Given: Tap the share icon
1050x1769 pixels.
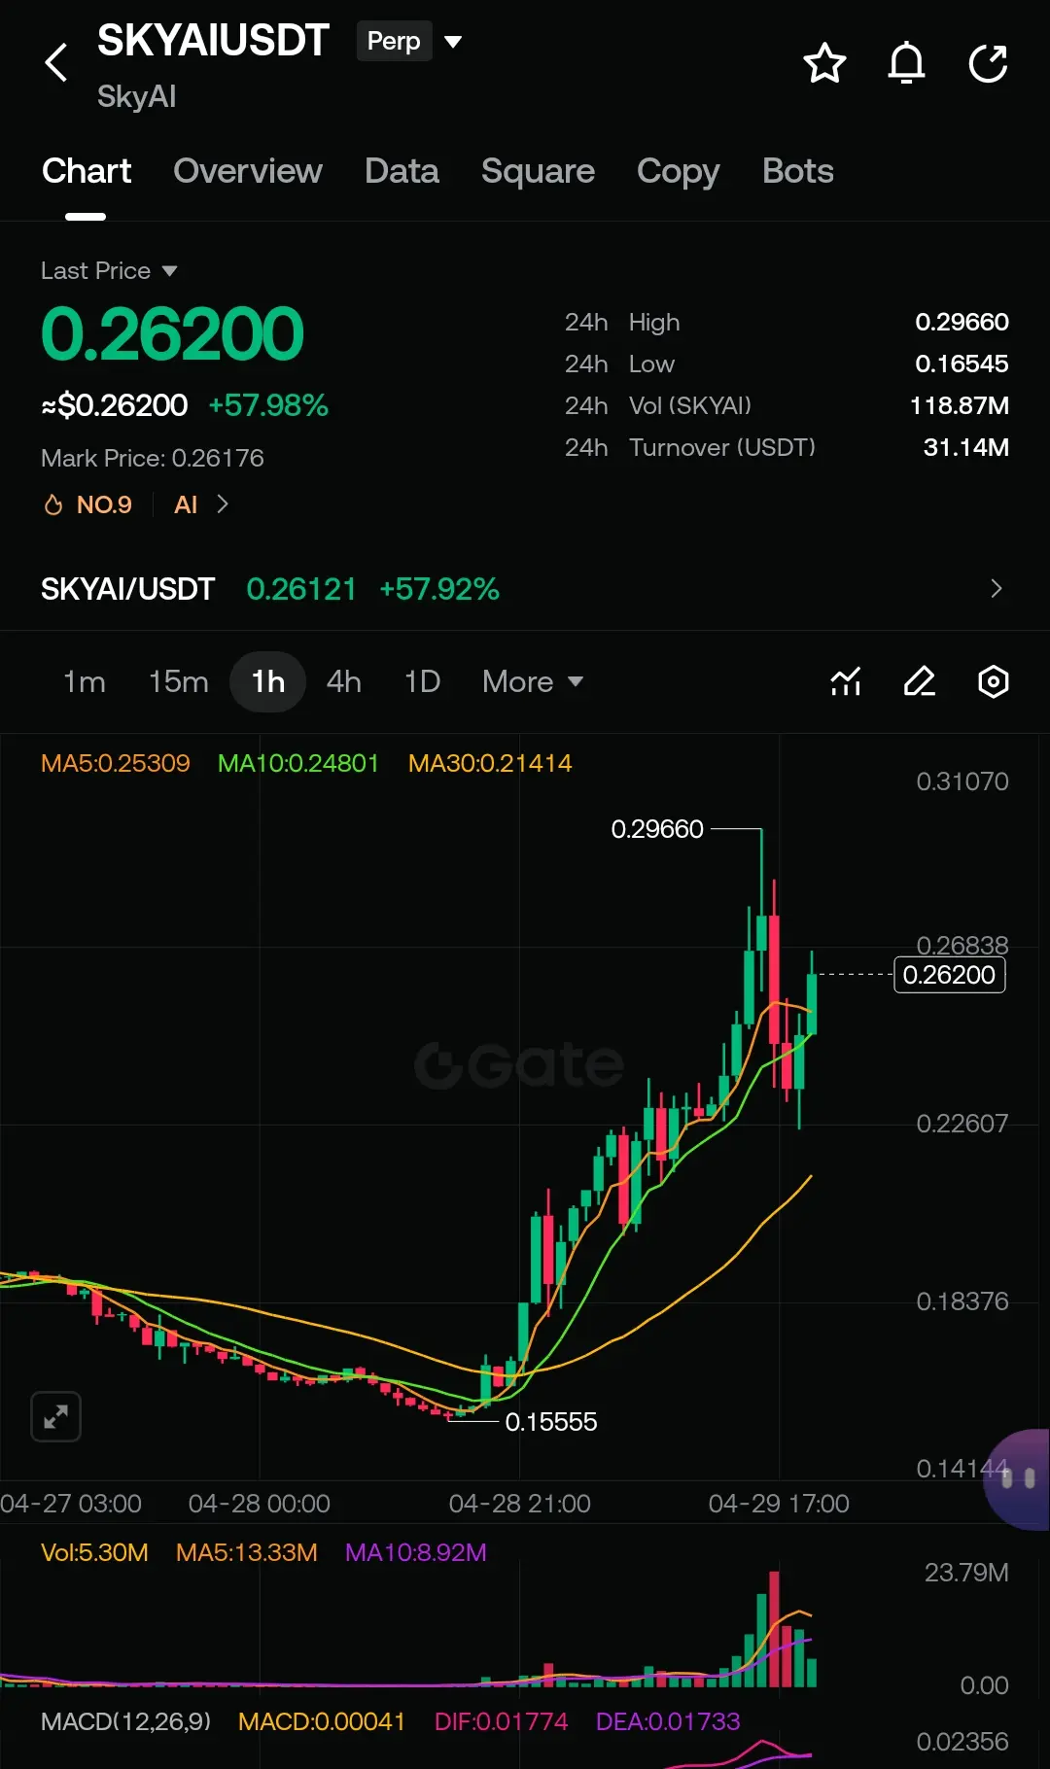Looking at the screenshot, I should pyautogui.click(x=988, y=63).
